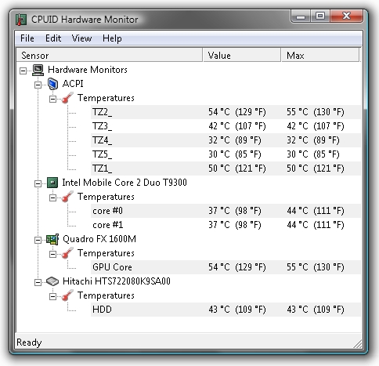The width and height of the screenshot is (379, 366).
Task: Collapse the Intel Mobile Core 2 Duo node
Action: (x=38, y=183)
